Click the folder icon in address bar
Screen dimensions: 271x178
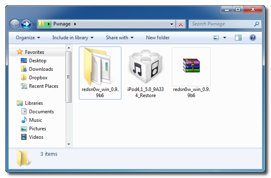click(42, 24)
